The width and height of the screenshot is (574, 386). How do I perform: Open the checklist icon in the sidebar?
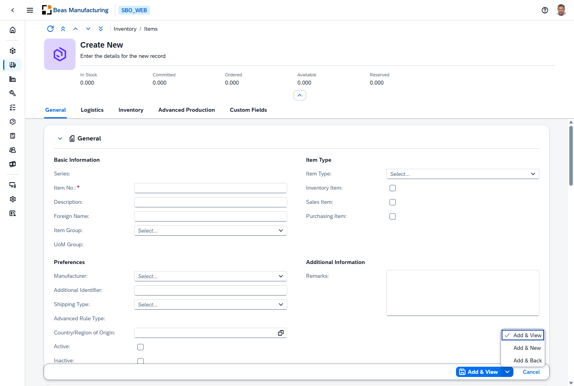click(13, 107)
